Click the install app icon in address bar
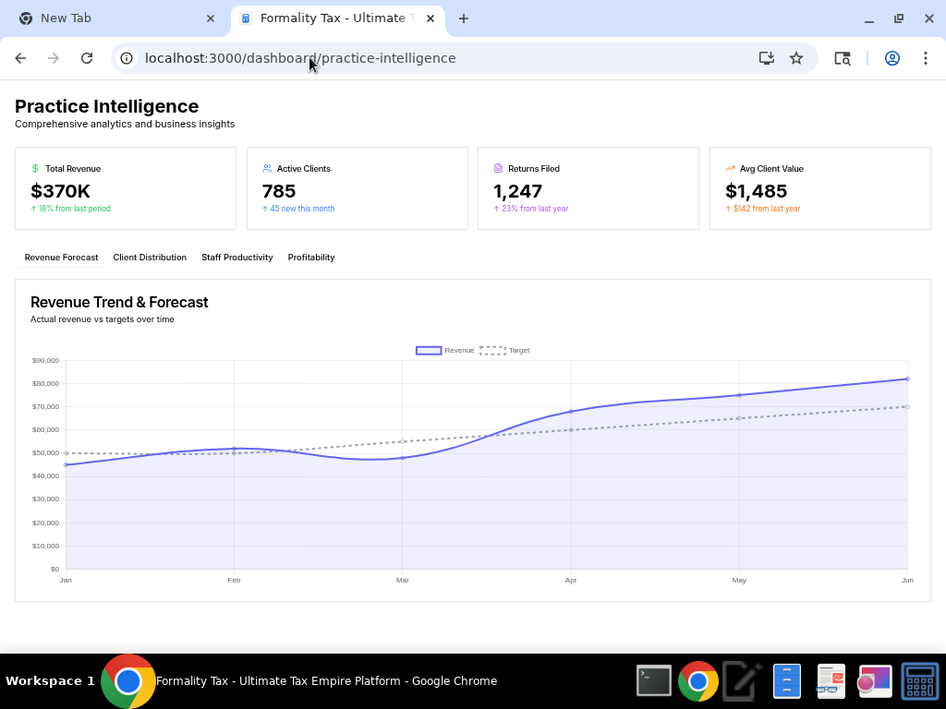 pos(766,58)
